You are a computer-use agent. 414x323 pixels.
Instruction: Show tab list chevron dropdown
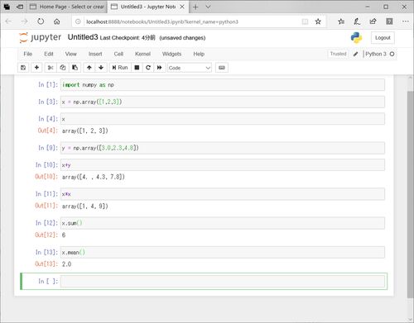[208, 7]
